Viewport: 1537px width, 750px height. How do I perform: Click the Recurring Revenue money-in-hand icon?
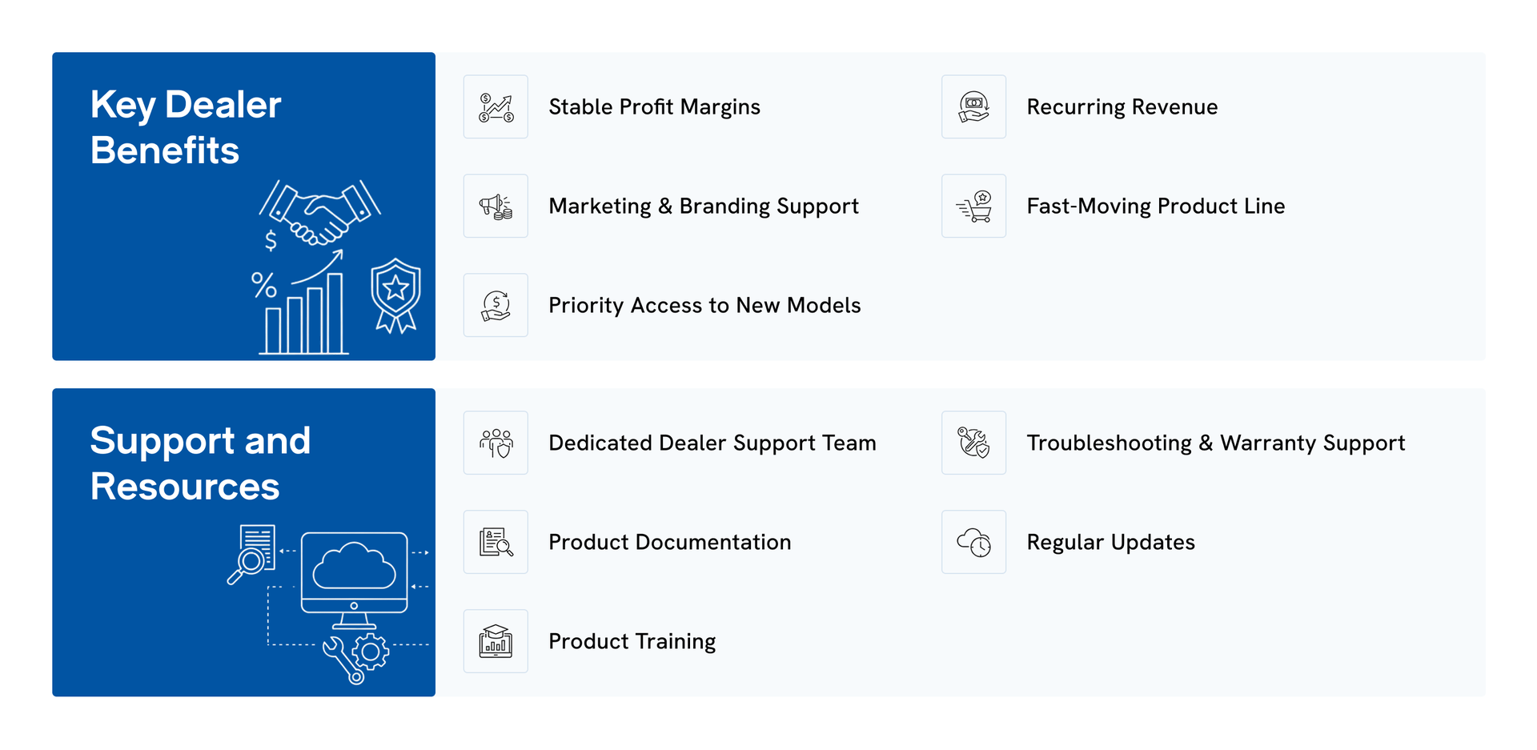pos(973,107)
